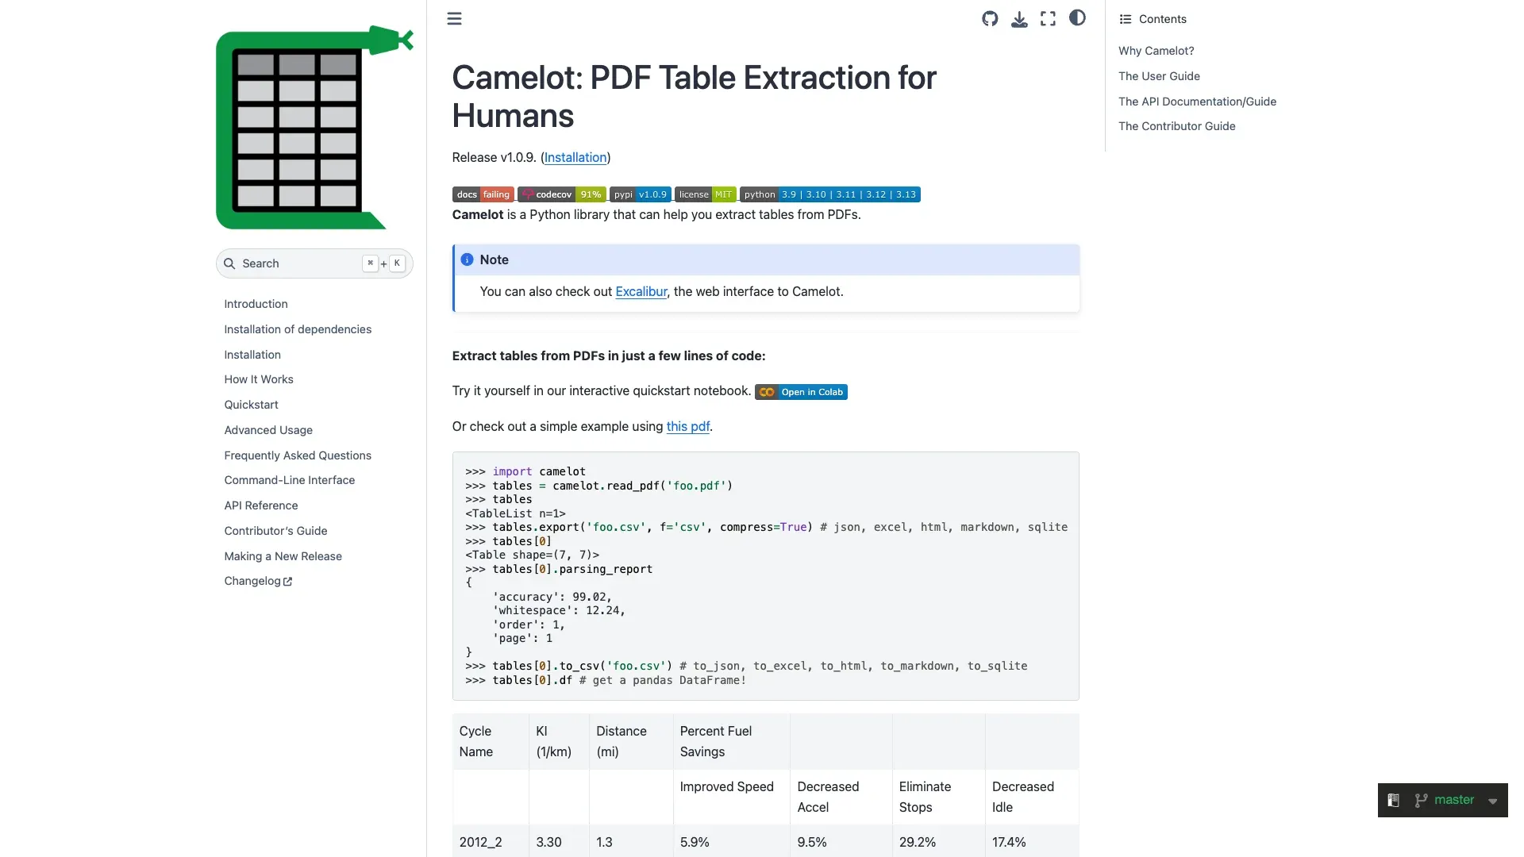
Task: Click the git branch icon near master
Action: point(1420,800)
